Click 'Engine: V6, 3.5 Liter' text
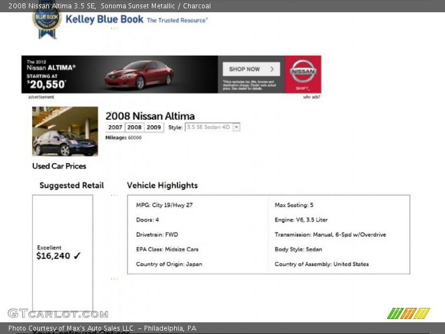This screenshot has height=334, width=445. (x=301, y=220)
